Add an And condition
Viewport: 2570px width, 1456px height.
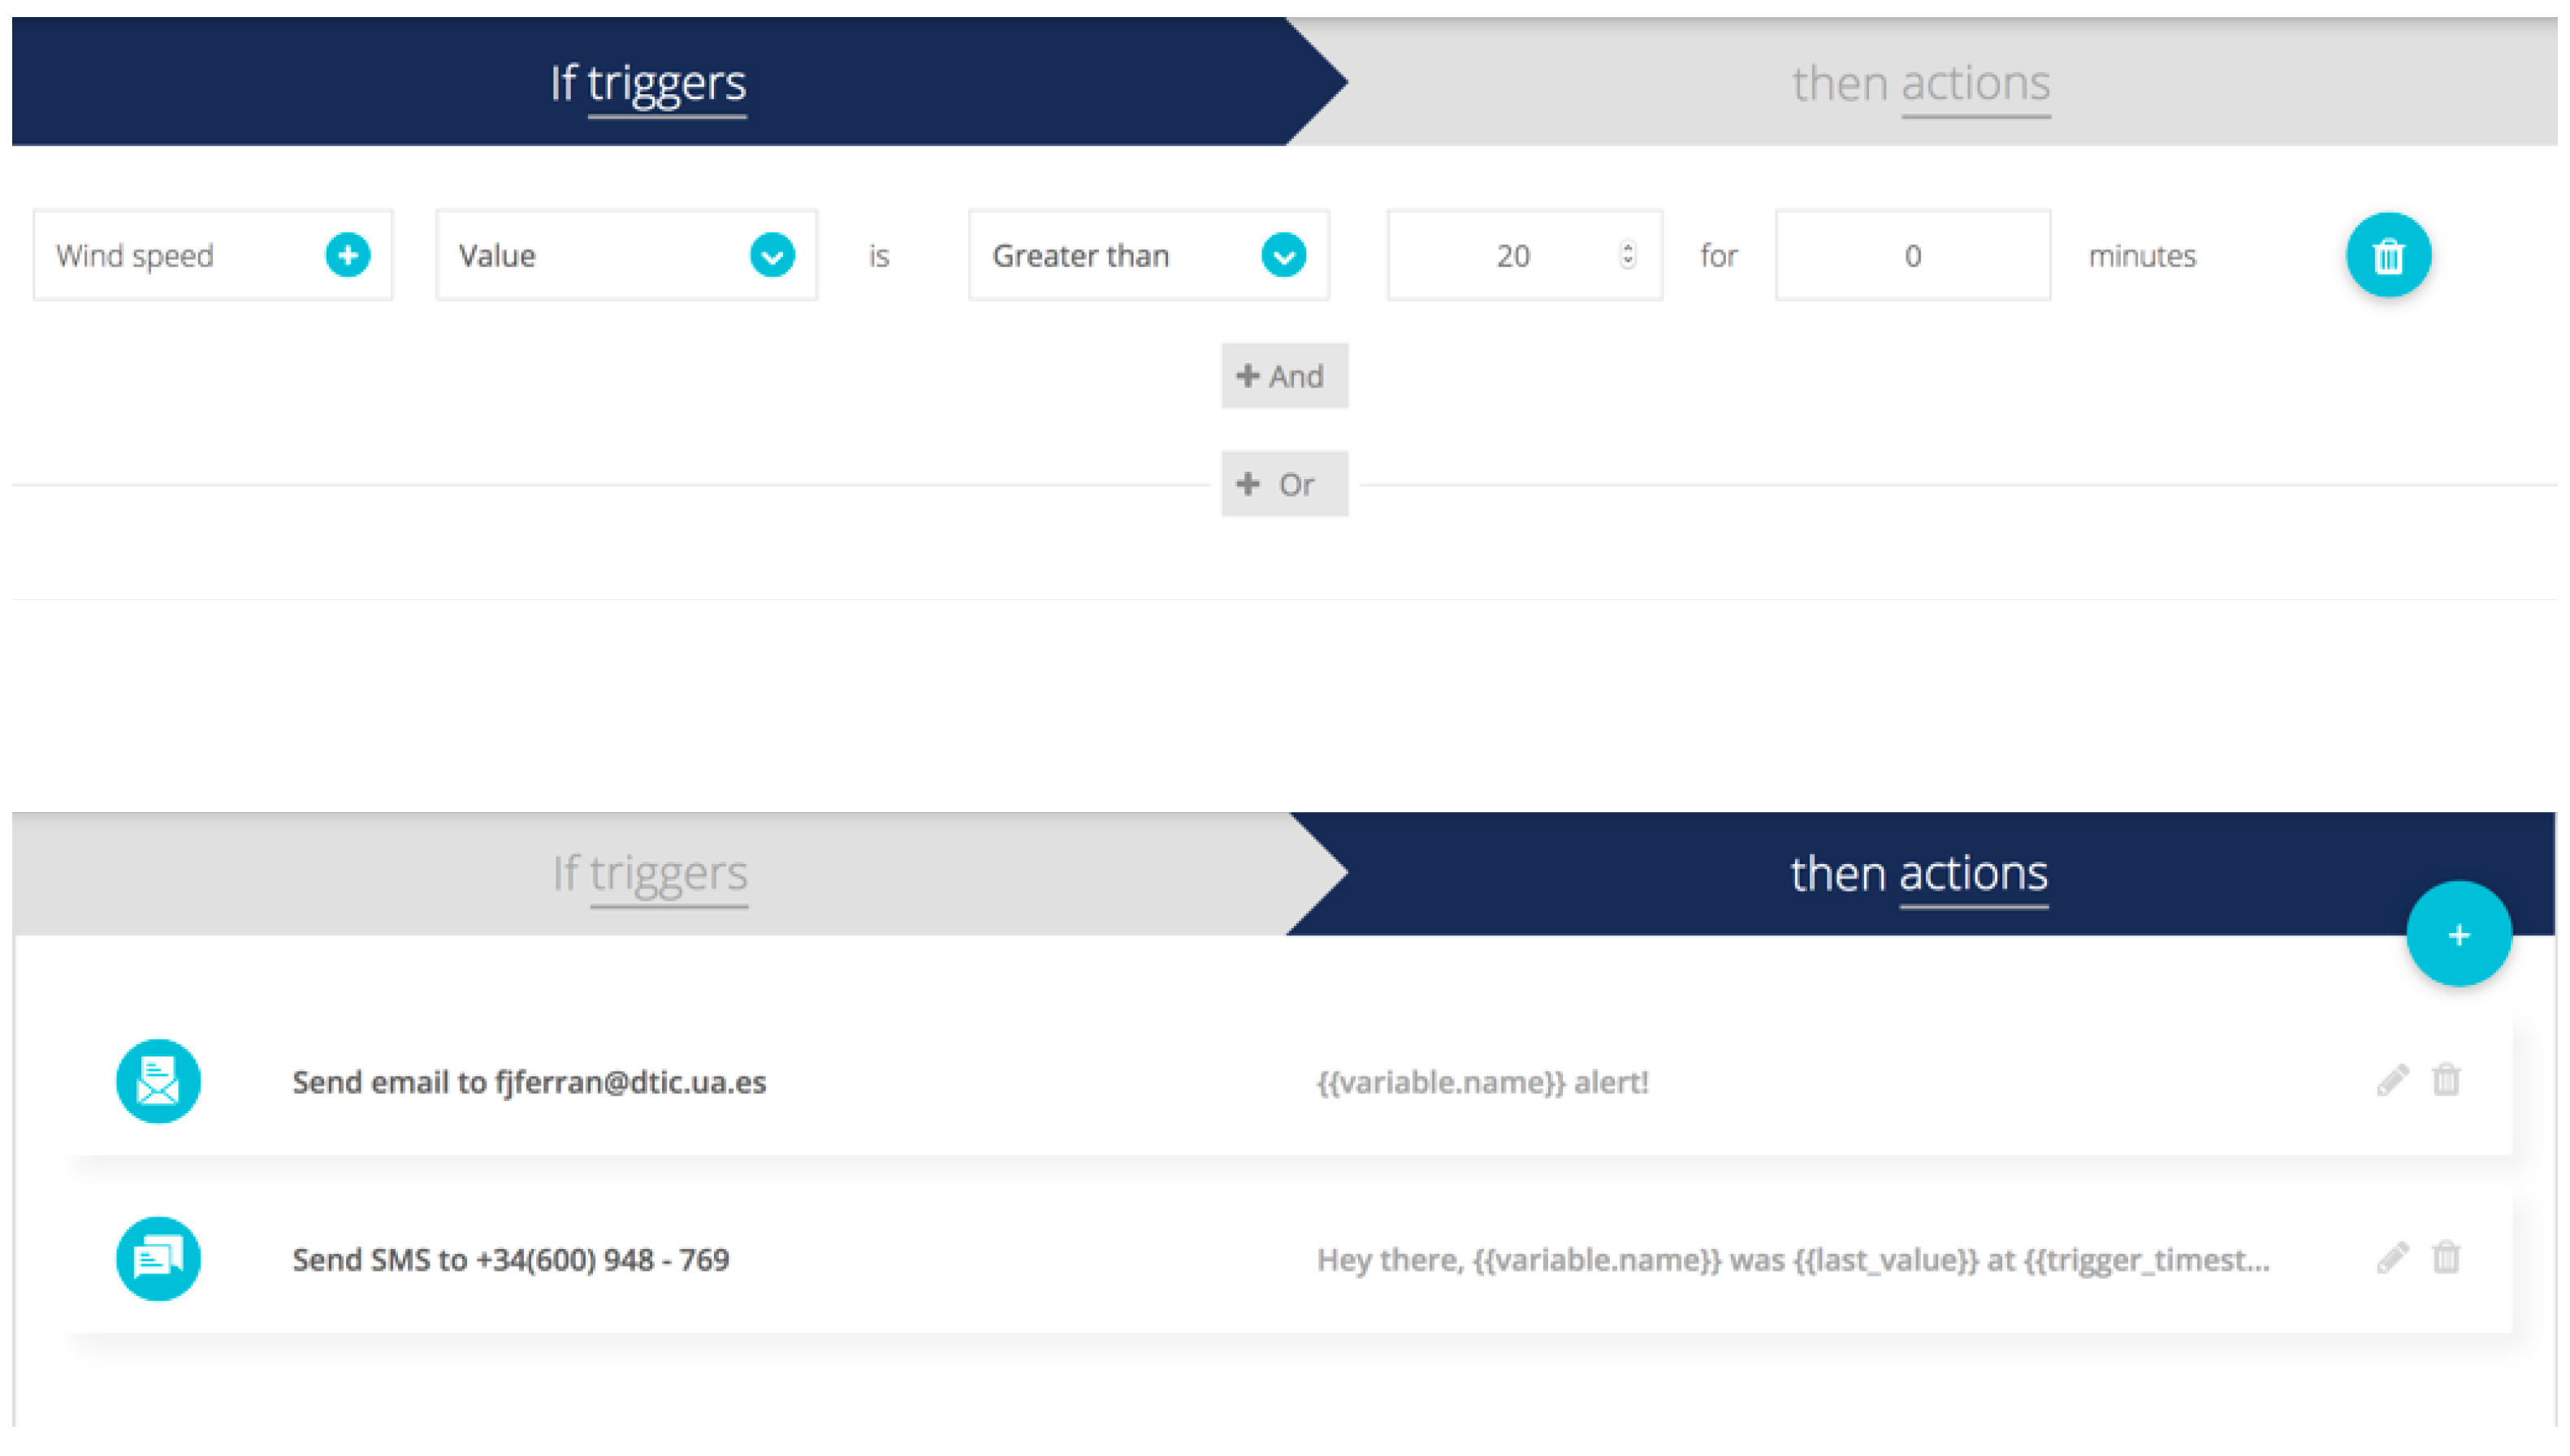(x=1283, y=376)
